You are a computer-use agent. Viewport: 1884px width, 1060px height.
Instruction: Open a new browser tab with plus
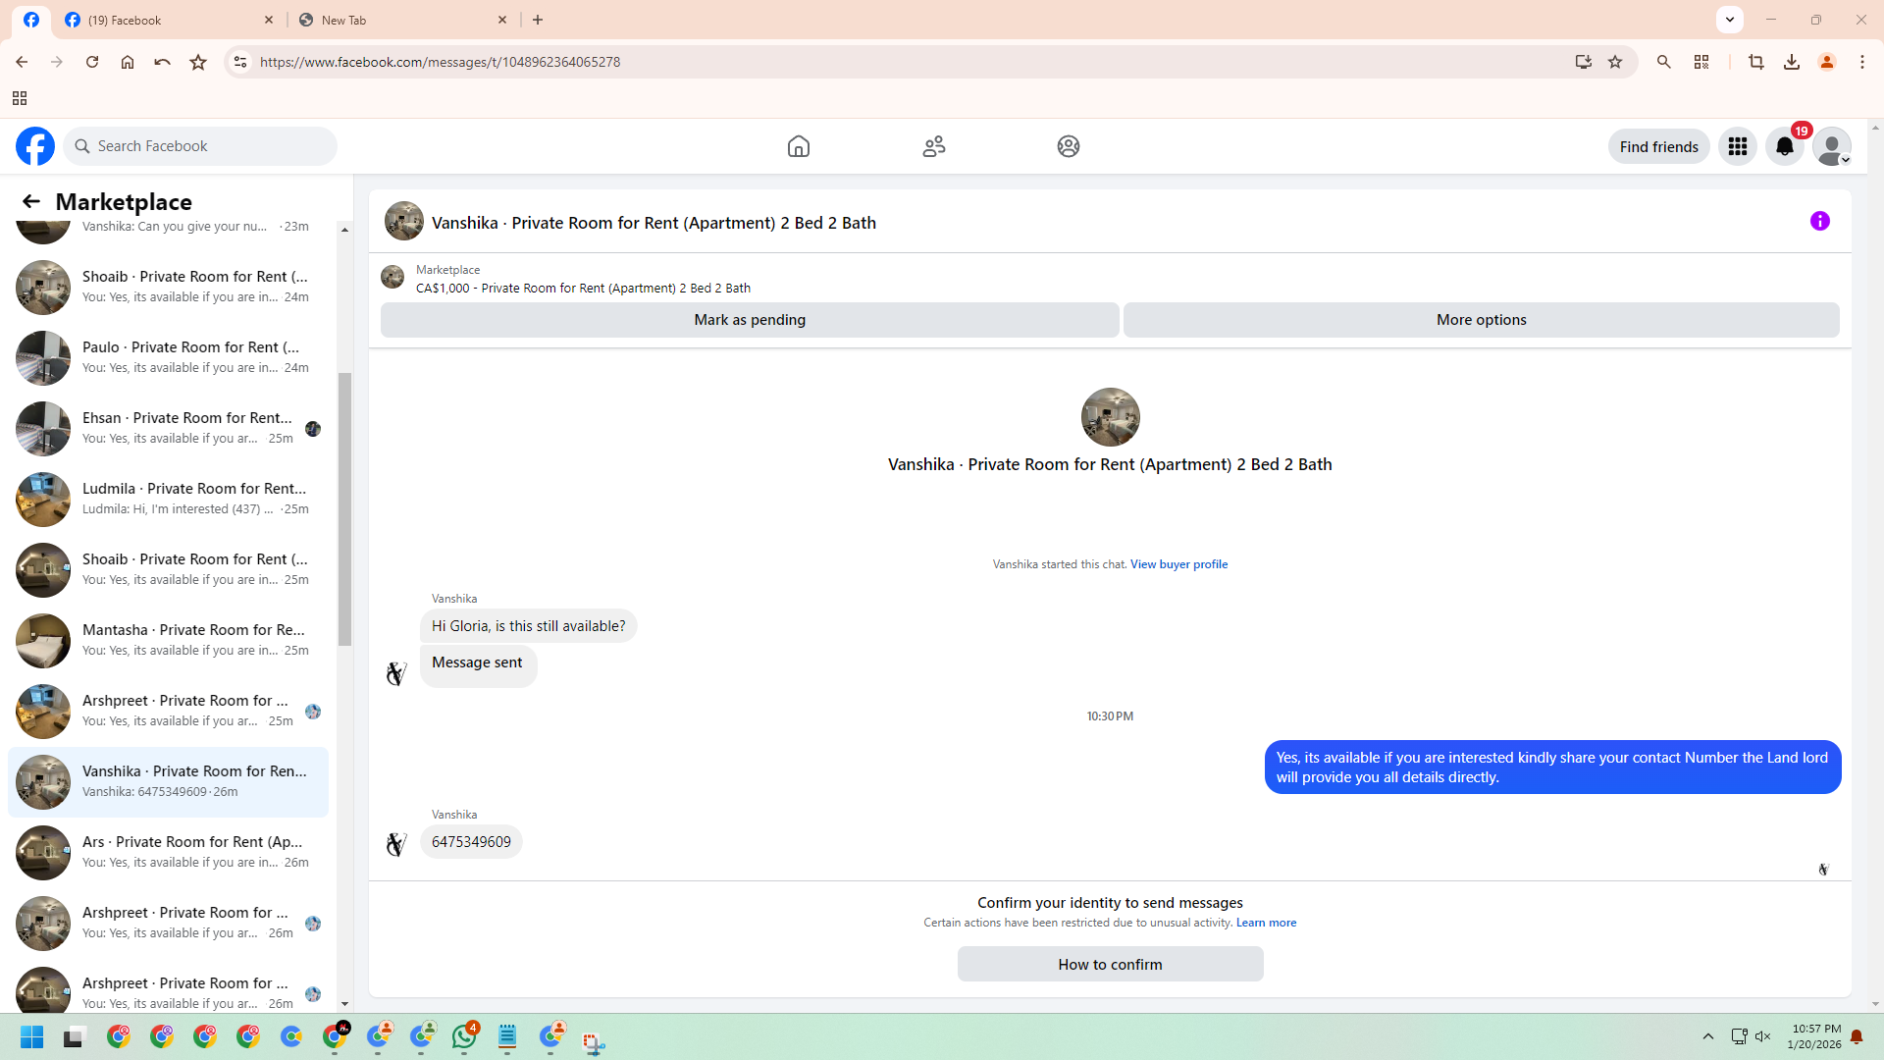click(538, 20)
